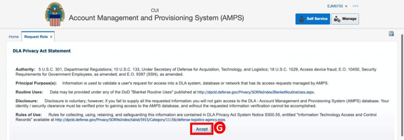Click the EJM6755 username
This screenshot has width=404, height=140.
335,6
